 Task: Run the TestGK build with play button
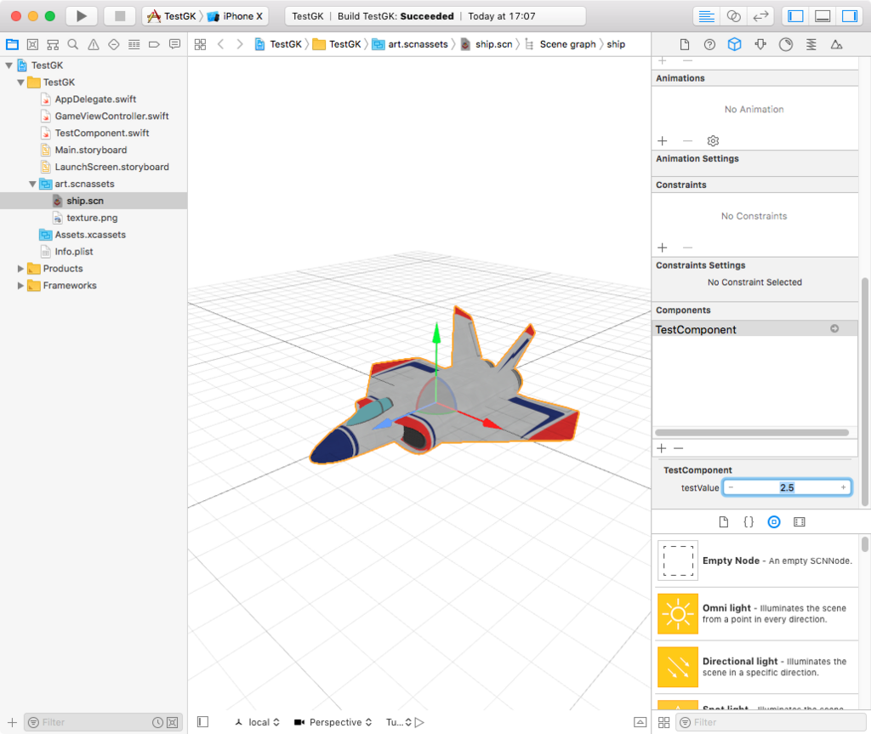[x=82, y=16]
